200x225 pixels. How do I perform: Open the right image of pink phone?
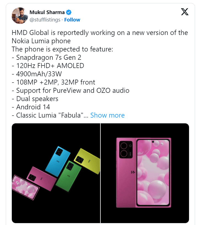coord(145,173)
